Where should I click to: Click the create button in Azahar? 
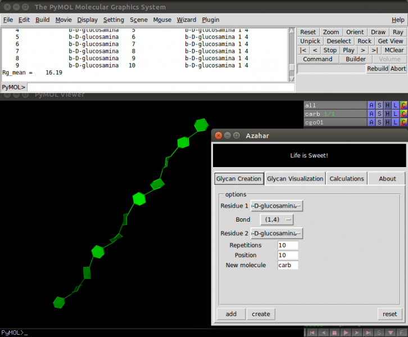tap(261, 314)
